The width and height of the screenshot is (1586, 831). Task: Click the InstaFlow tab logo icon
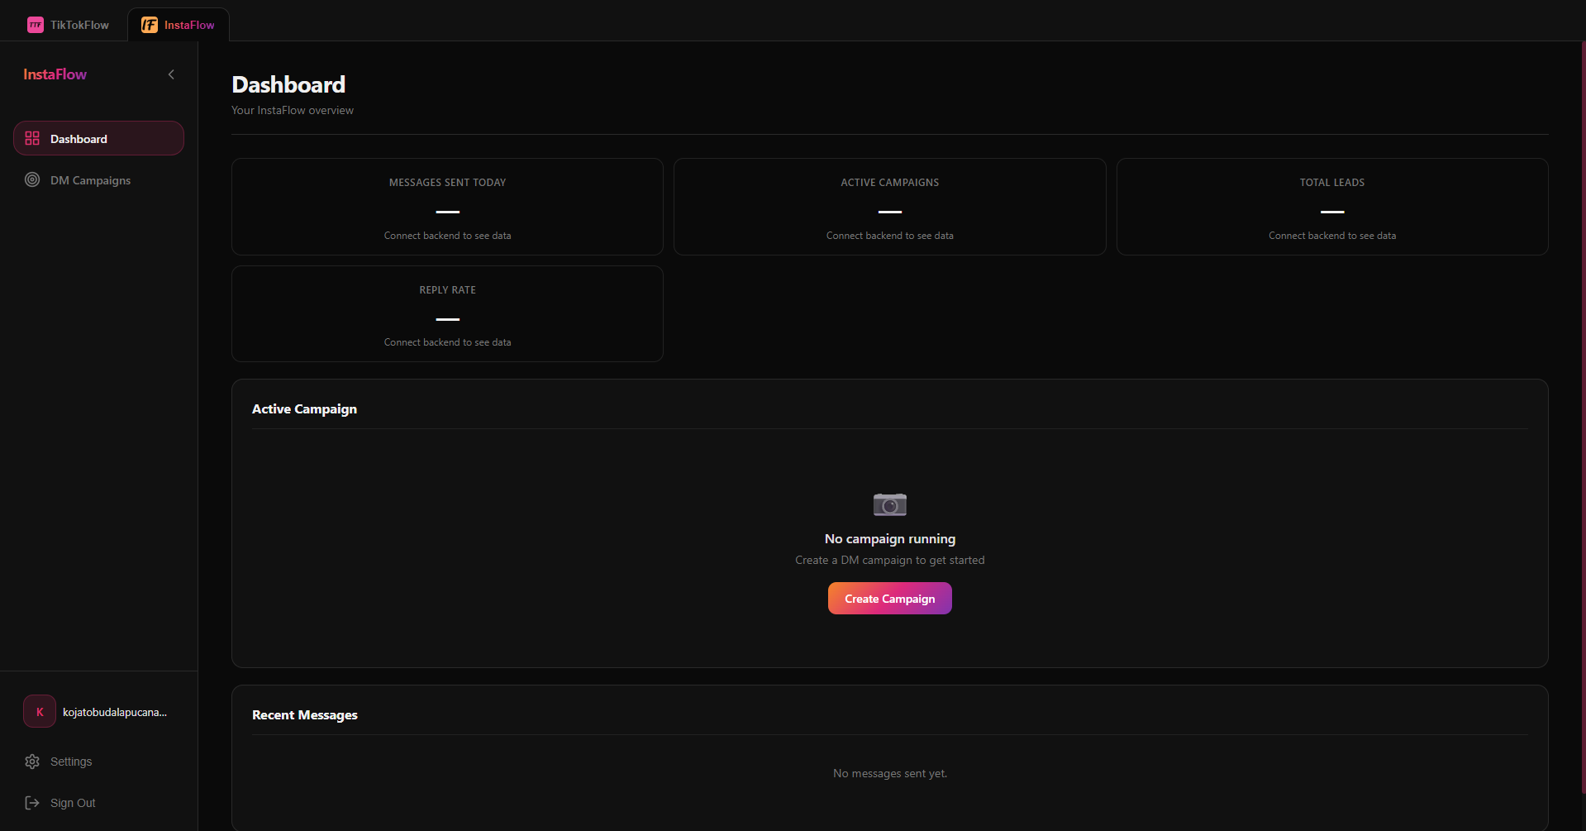pos(150,25)
